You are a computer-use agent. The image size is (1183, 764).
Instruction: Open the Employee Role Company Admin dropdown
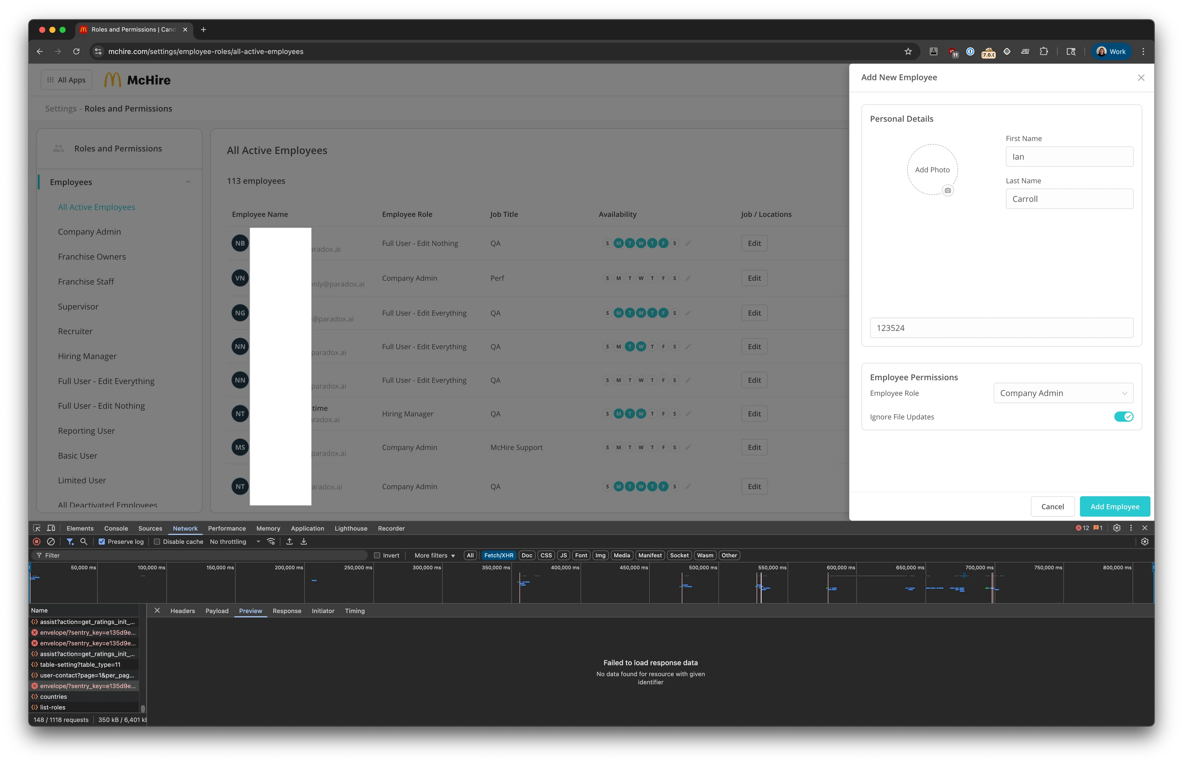pyautogui.click(x=1063, y=393)
